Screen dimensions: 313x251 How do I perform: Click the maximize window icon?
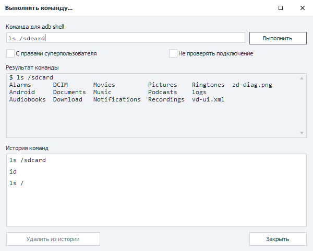coord(281,8)
